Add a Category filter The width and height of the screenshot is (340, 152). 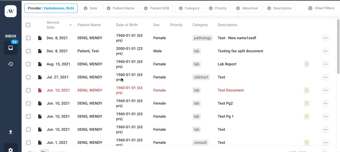pyautogui.click(x=189, y=8)
